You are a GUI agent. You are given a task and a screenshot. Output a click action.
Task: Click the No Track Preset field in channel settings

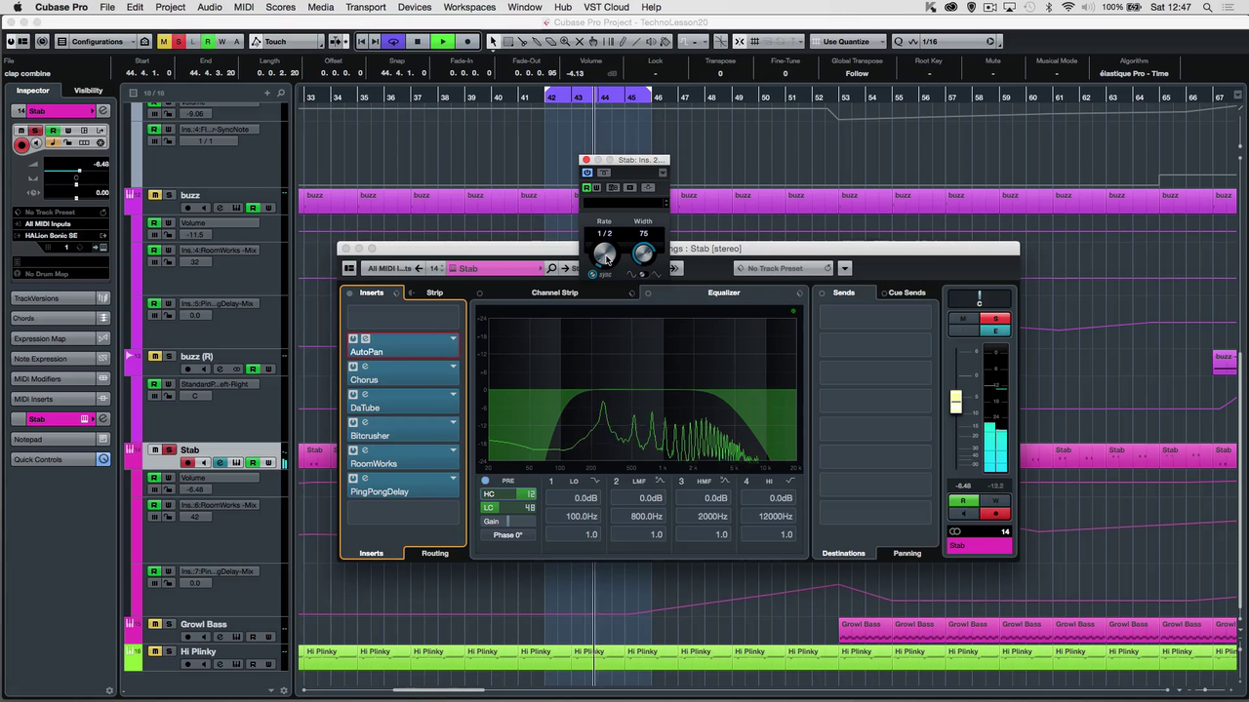[x=785, y=268]
